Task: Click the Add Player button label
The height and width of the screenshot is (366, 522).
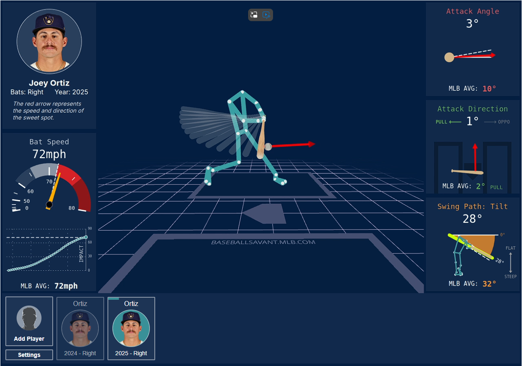Action: (x=29, y=339)
